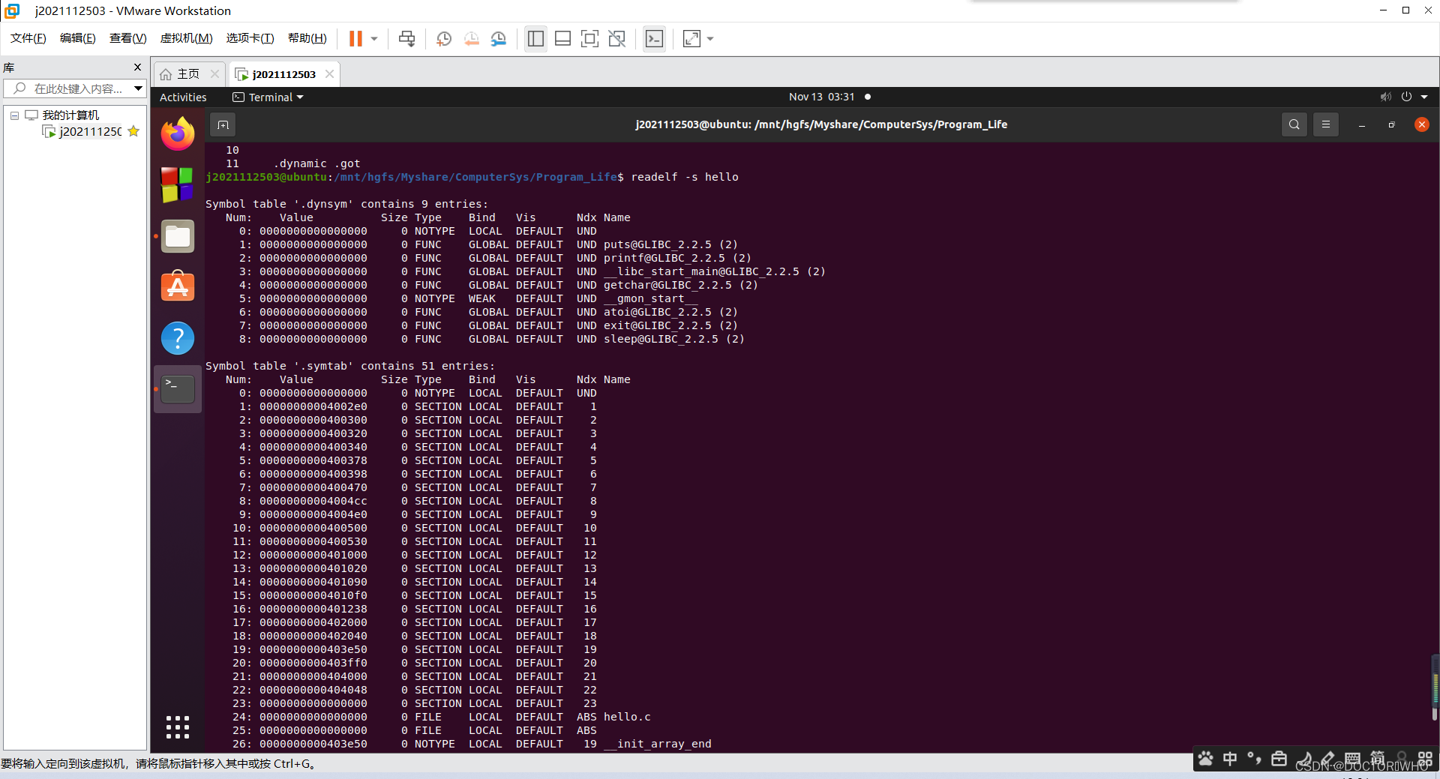Open the power options dropdown beside pause

click(374, 39)
